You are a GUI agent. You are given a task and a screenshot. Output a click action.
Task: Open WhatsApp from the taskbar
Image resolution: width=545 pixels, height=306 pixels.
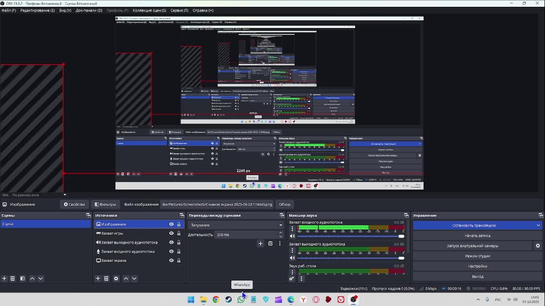(241, 300)
